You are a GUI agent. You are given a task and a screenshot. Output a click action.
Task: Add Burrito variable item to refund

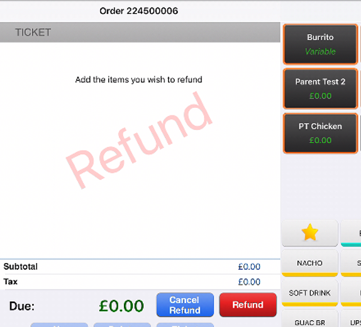pyautogui.click(x=320, y=44)
